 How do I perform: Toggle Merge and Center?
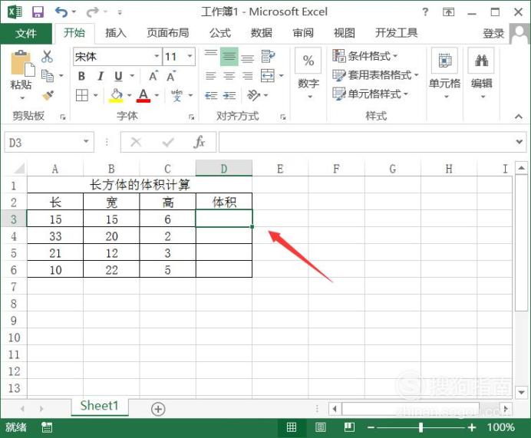pos(268,76)
